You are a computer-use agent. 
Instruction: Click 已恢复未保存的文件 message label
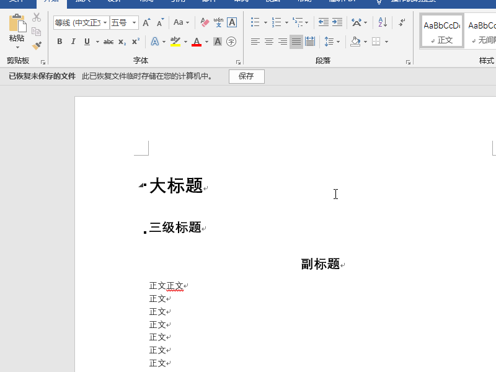(42, 76)
